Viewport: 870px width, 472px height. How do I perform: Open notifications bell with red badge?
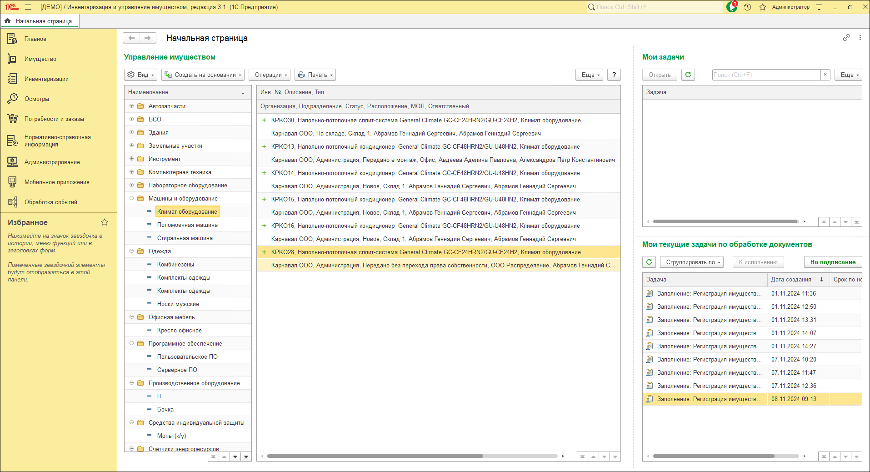[732, 7]
